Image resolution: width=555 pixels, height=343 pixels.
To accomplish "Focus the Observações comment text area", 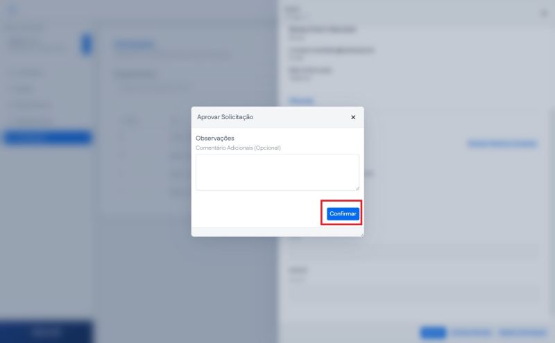I will pyautogui.click(x=277, y=173).
